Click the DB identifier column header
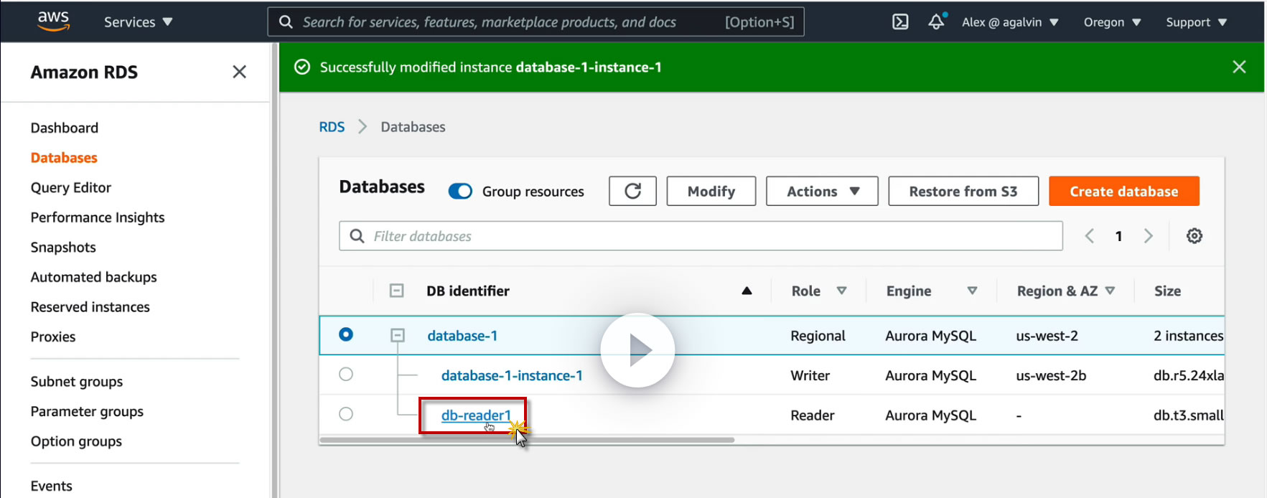Viewport: 1267px width, 498px height. 468,291
